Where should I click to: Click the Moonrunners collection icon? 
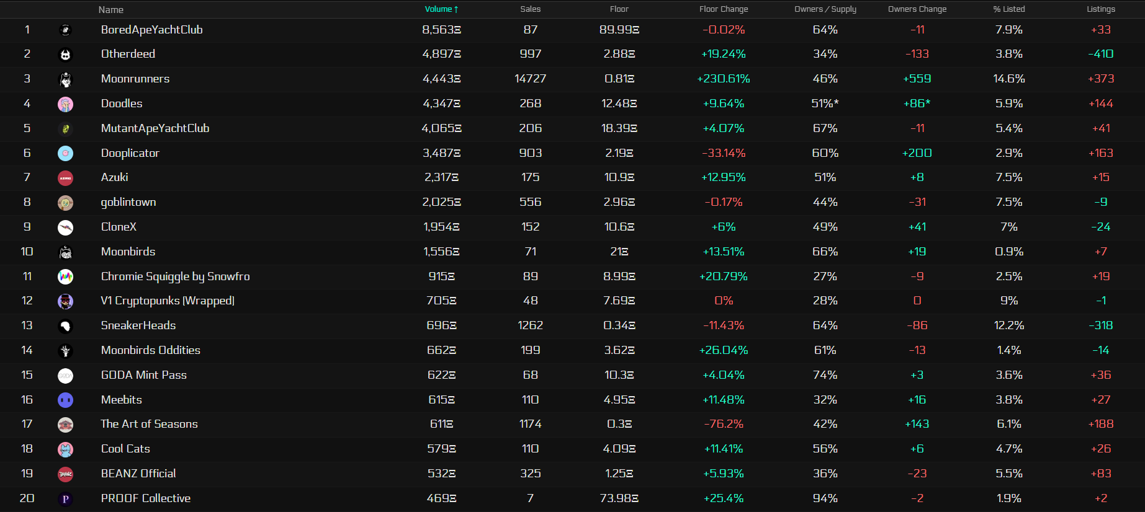65,79
